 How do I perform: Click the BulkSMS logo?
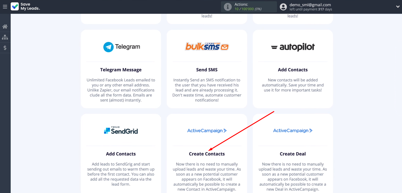(207, 46)
